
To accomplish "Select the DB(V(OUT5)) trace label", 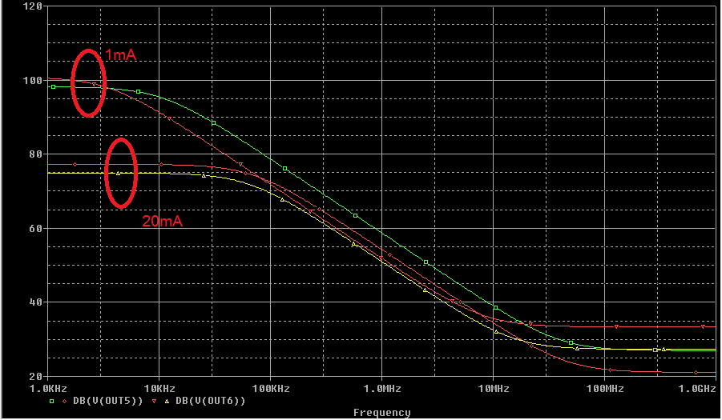I will [108, 401].
